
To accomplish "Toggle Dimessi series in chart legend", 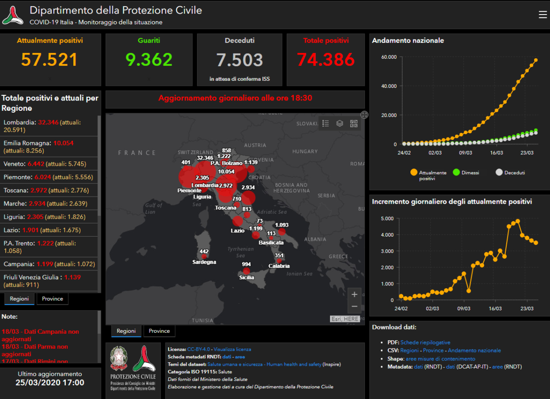I will tap(456, 173).
